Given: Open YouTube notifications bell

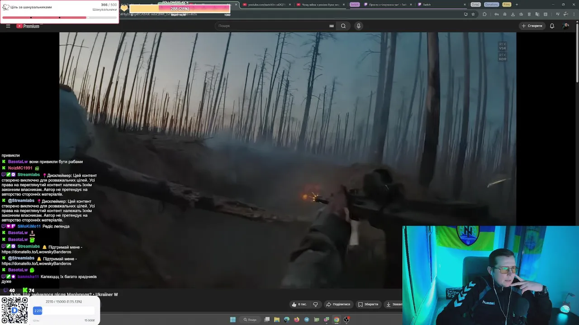Looking at the screenshot, I should [552, 26].
